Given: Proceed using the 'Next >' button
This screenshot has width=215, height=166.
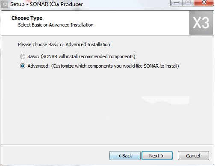Looking at the screenshot, I should coord(157,156).
